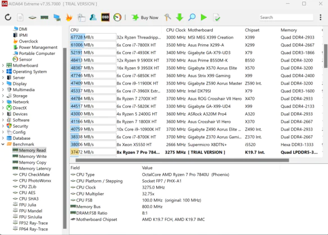Viewport: 328px width, 235px height.
Task: Select the Config tree item
Action: point(19,132)
